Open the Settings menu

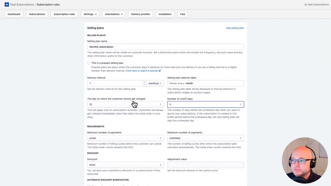coord(90,14)
